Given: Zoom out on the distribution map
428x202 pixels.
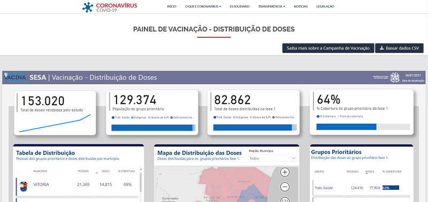Looking at the screenshot, I should tap(285, 187).
